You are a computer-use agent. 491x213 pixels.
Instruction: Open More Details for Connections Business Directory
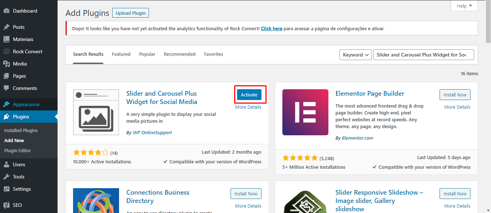coord(248,206)
